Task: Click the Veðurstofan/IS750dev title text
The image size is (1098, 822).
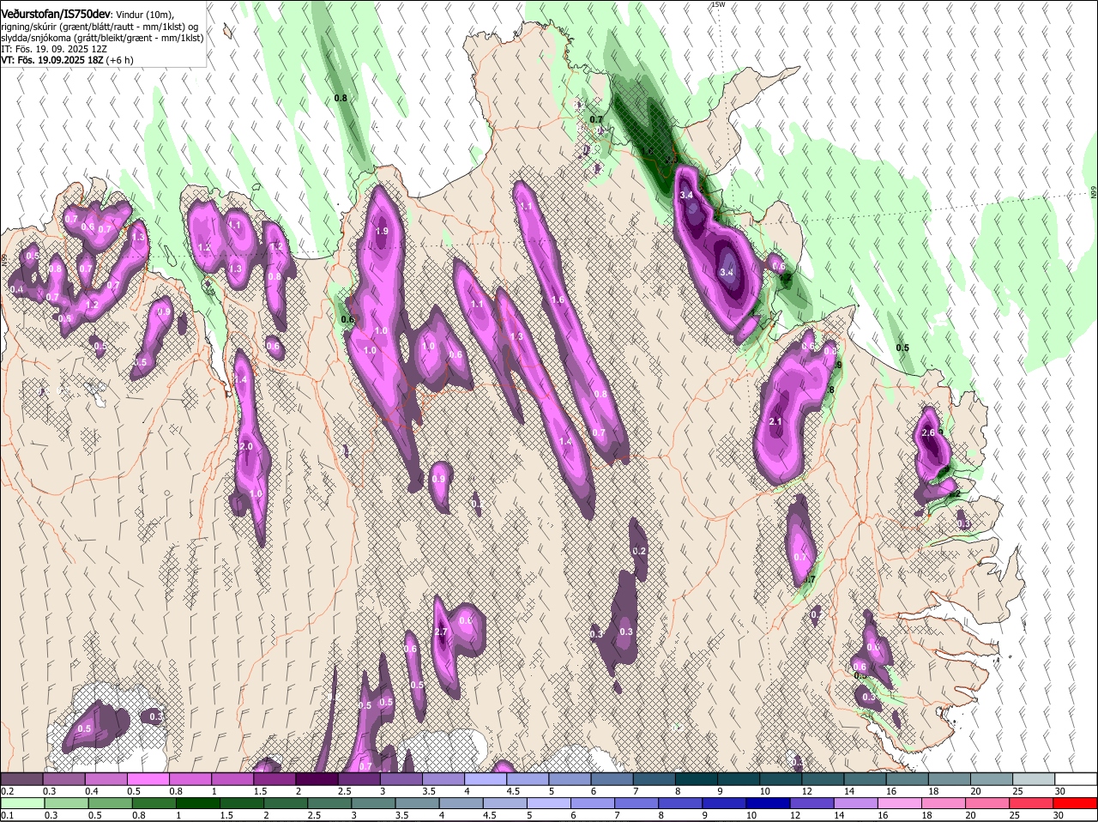Action: pyautogui.click(x=55, y=14)
